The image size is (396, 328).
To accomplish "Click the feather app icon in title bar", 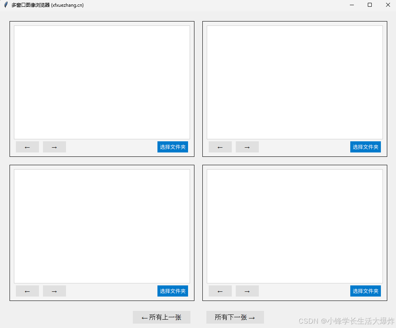I will tap(6, 5).
